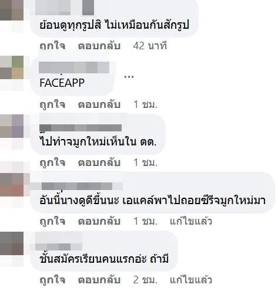278x288 pixels.
Task: View แก้ไขแล้ว edit history on last comment
Action: point(191,280)
